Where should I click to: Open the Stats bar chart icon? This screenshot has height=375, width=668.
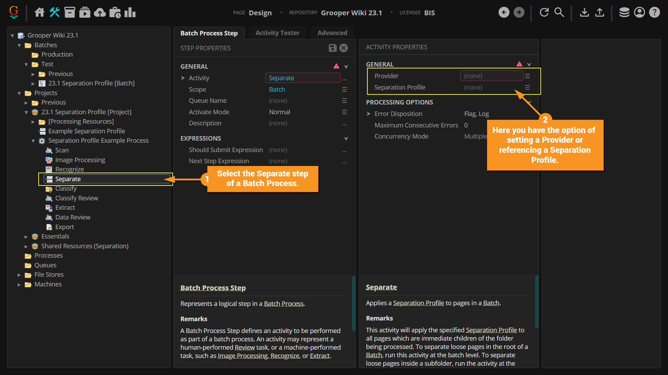[x=130, y=12]
